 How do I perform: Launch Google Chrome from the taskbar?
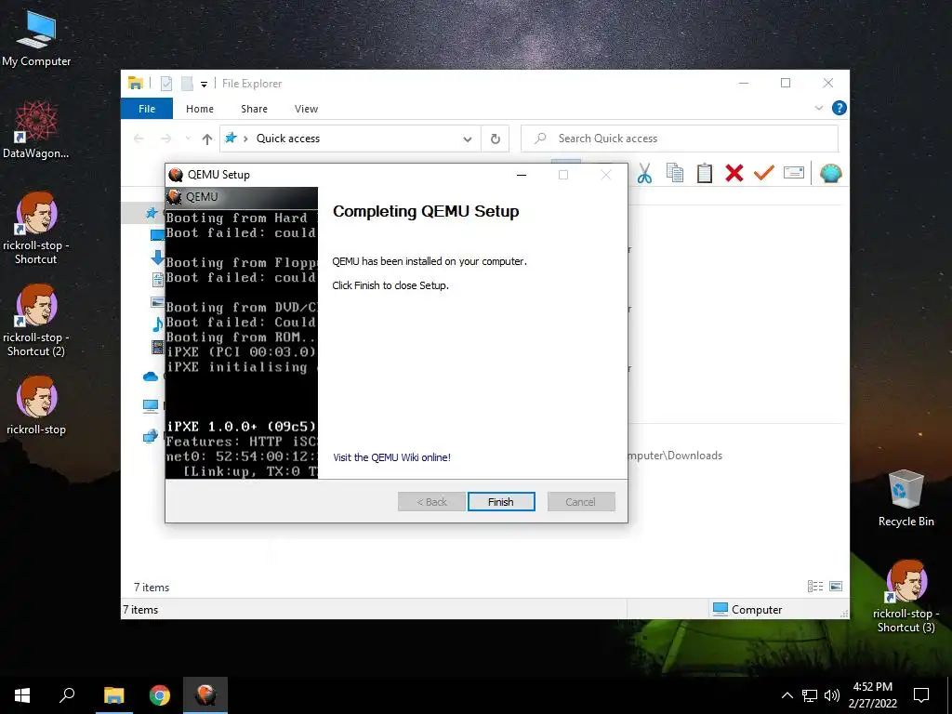(160, 695)
